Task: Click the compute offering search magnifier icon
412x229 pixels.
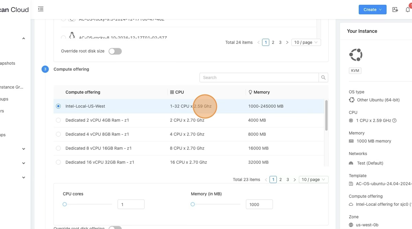Action: pos(323,78)
